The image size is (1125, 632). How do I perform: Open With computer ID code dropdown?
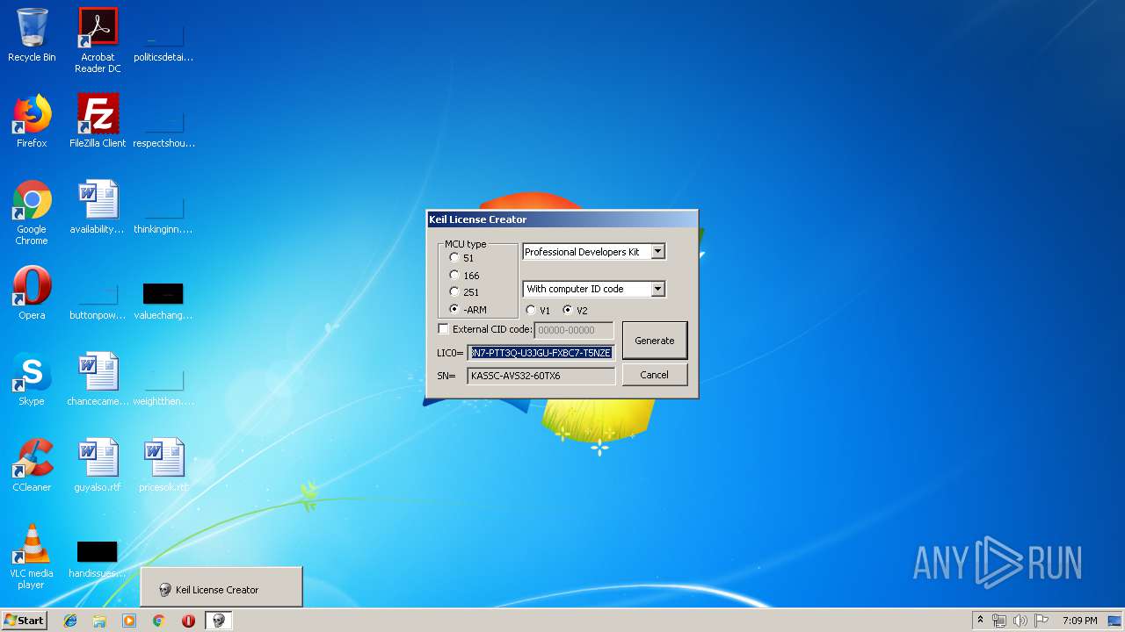point(657,289)
